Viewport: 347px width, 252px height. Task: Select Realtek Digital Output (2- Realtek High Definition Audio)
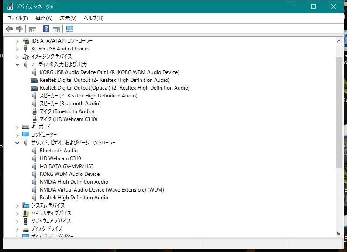(x=105, y=80)
